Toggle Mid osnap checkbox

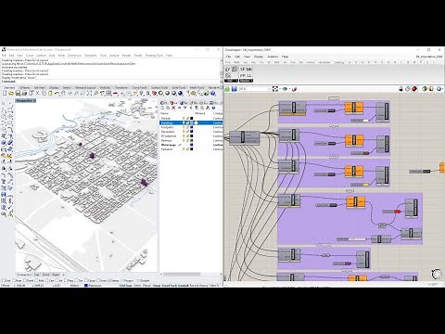click(36, 280)
